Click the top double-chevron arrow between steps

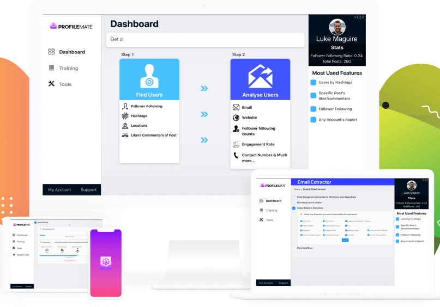(x=204, y=89)
